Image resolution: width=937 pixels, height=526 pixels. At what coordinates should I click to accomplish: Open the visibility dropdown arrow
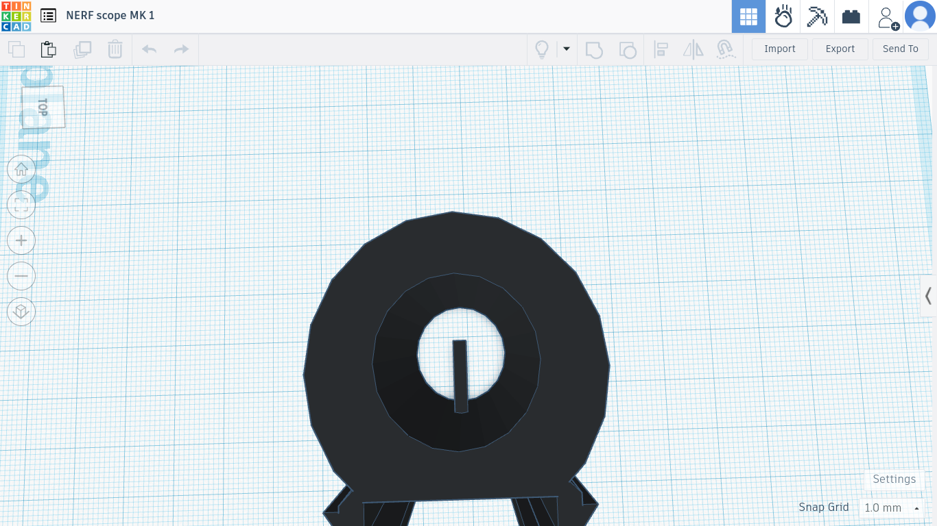(x=567, y=49)
